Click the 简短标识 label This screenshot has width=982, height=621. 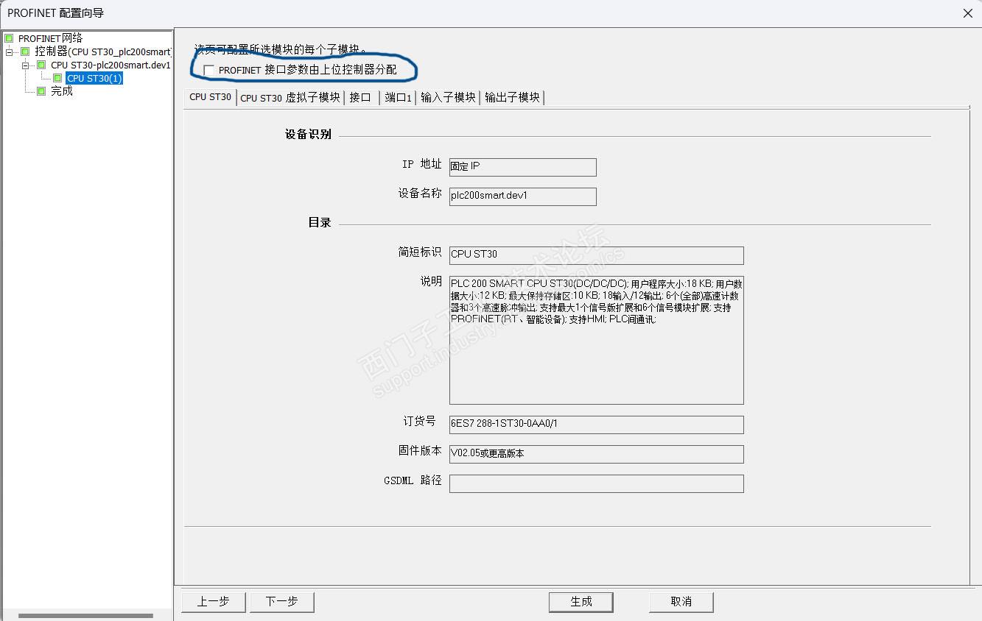pos(420,252)
